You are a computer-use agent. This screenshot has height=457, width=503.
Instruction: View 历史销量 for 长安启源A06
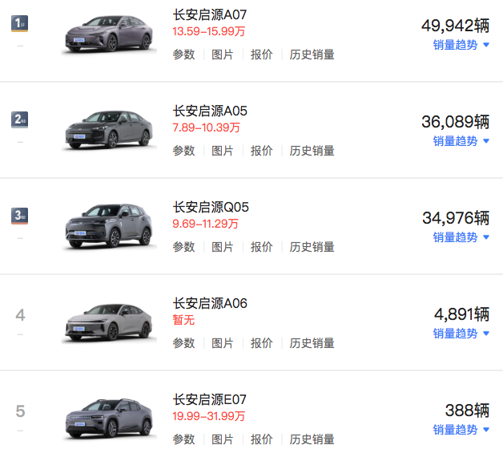pos(312,343)
